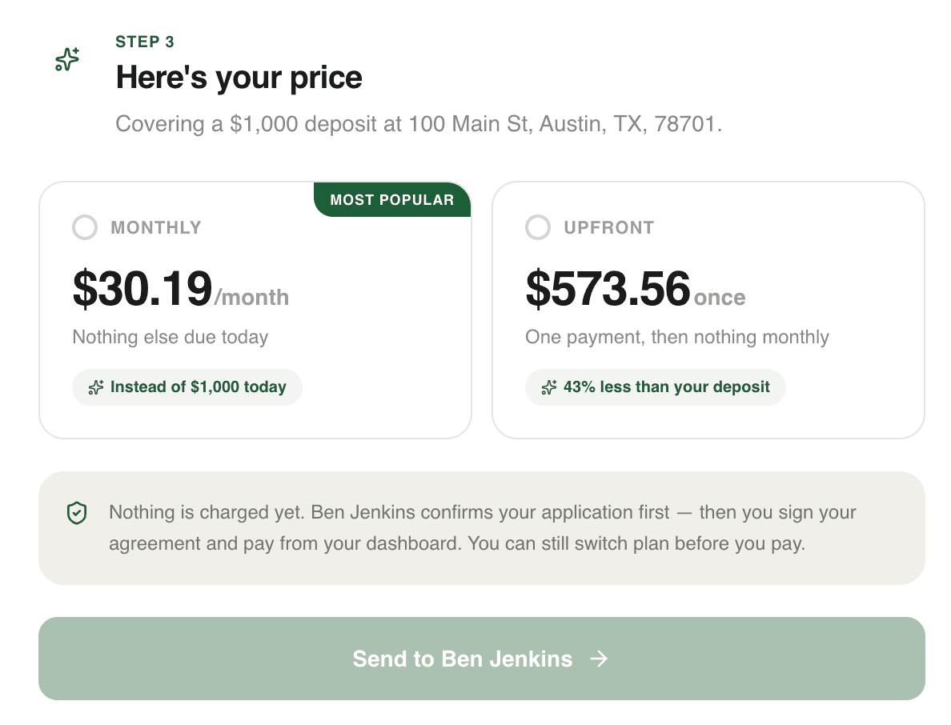Click the Instead of $1,000 today pill
The image size is (951, 725).
[x=187, y=387]
